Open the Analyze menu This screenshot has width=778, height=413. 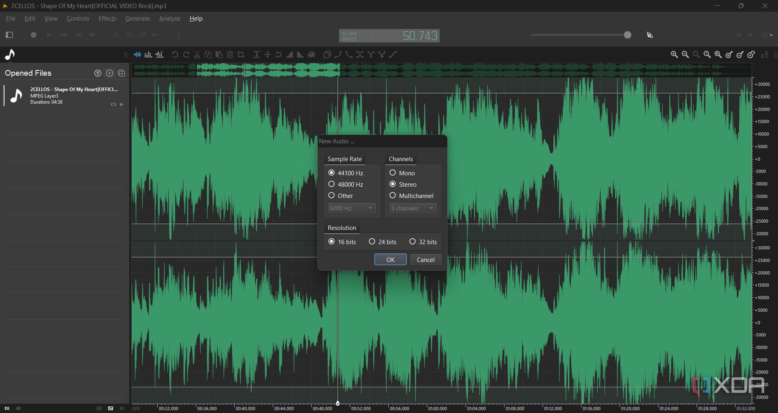[x=170, y=19]
